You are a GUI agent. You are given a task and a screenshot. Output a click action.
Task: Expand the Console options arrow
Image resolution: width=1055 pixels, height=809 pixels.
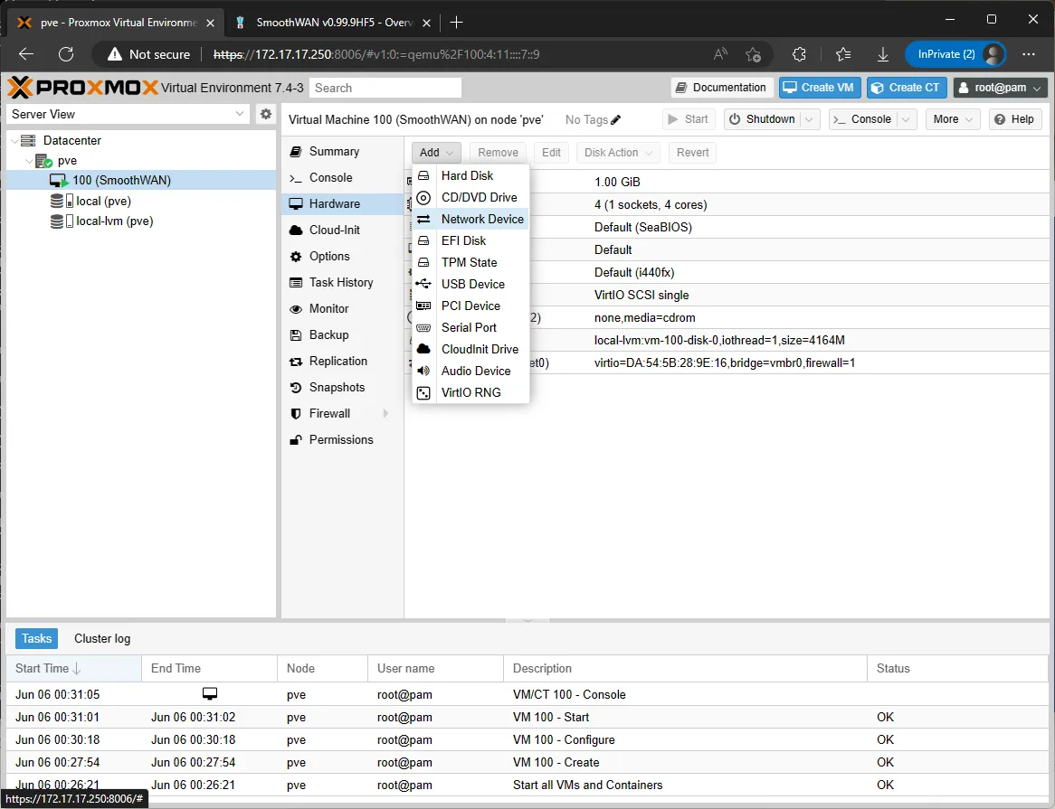tap(907, 119)
